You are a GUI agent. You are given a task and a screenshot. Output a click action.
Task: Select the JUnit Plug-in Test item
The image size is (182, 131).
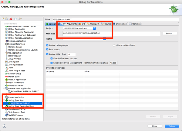tap(16, 71)
